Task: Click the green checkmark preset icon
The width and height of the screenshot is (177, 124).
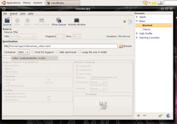Action: click(x=160, y=115)
